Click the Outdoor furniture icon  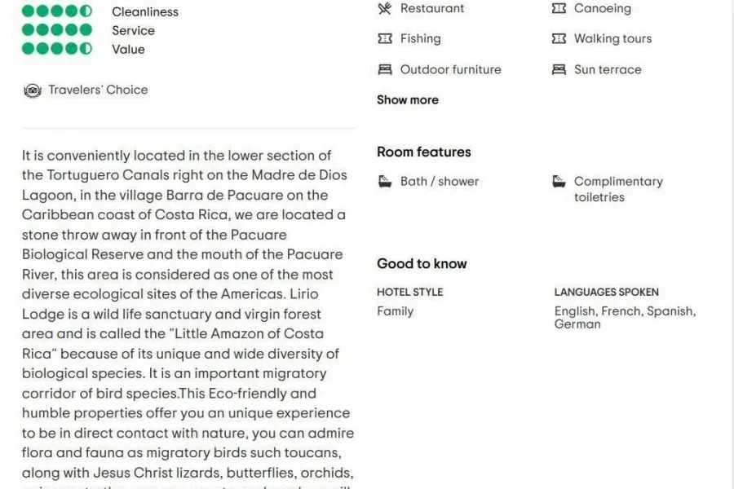pos(385,69)
